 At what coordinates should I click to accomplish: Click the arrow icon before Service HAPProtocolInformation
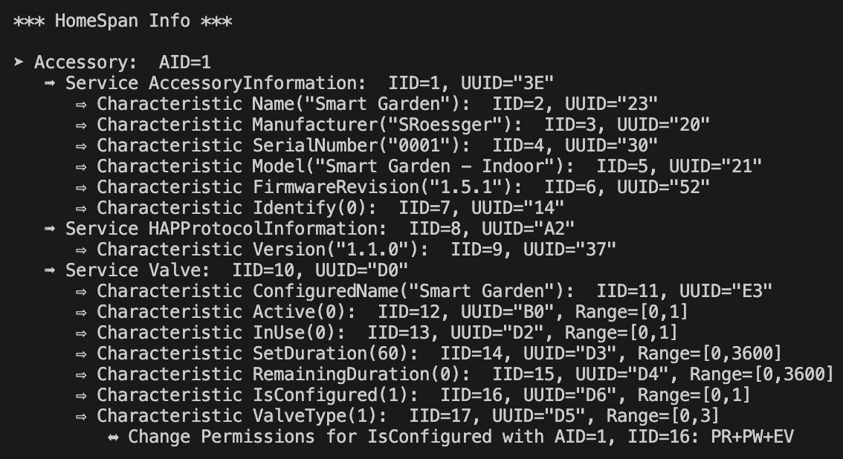pos(50,228)
